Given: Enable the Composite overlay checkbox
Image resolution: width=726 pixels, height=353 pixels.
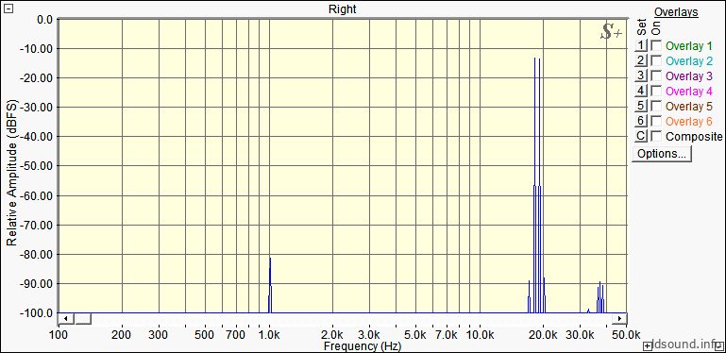Looking at the screenshot, I should [x=656, y=137].
